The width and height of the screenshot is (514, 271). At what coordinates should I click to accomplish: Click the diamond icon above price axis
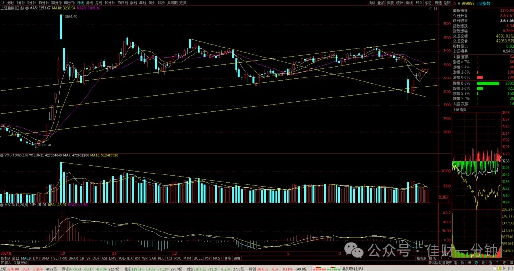click(x=431, y=8)
